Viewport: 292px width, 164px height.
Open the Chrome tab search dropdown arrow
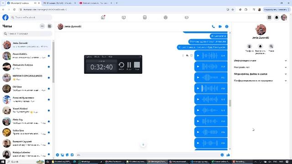click(x=3, y=3)
